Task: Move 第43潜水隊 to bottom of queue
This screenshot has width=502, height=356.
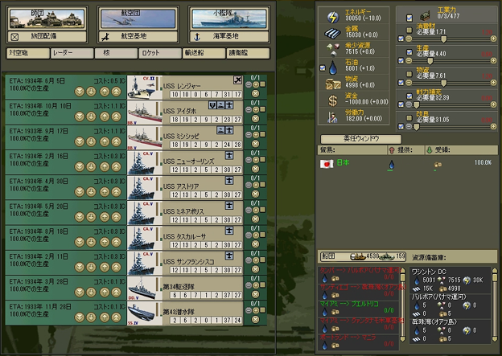Action: [x=80, y=317]
